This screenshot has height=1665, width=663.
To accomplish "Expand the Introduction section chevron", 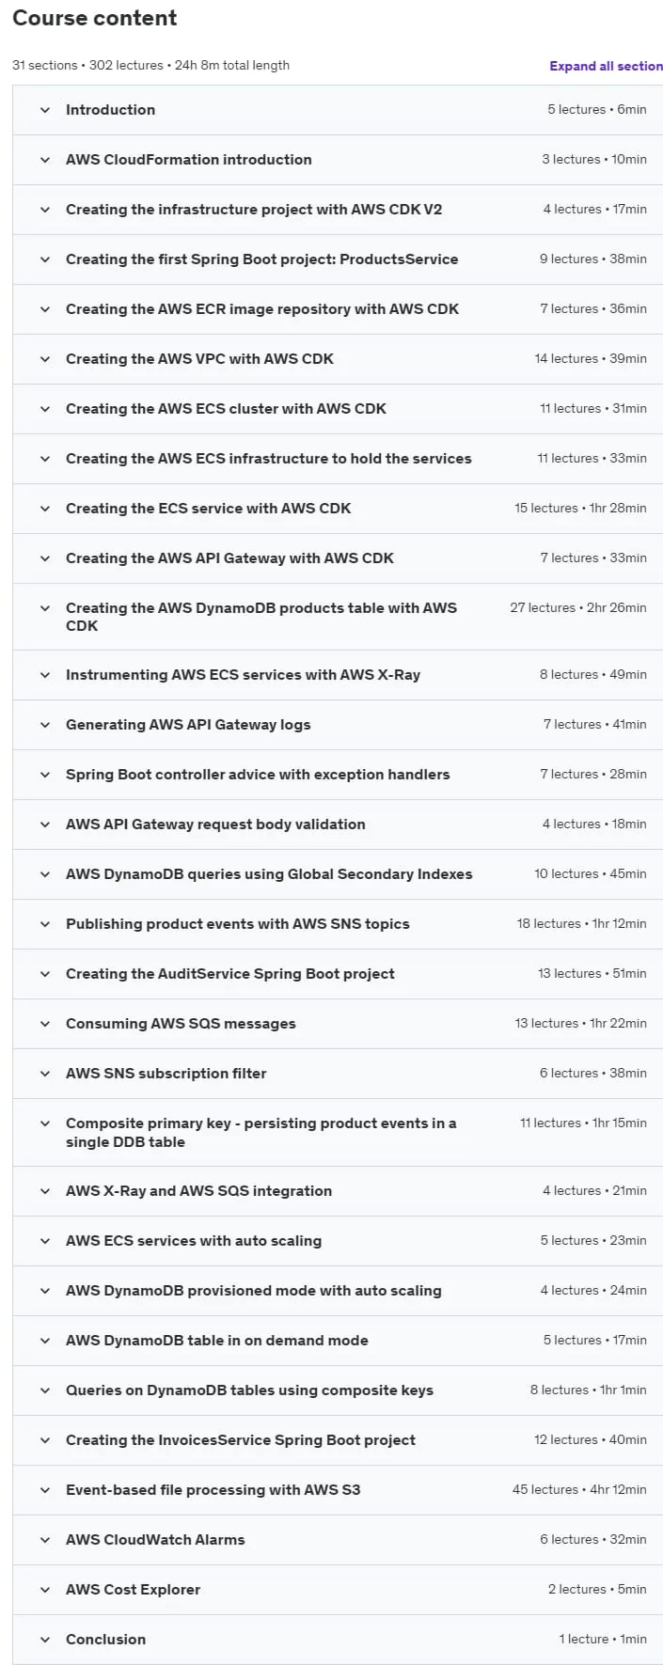I will coord(45,110).
